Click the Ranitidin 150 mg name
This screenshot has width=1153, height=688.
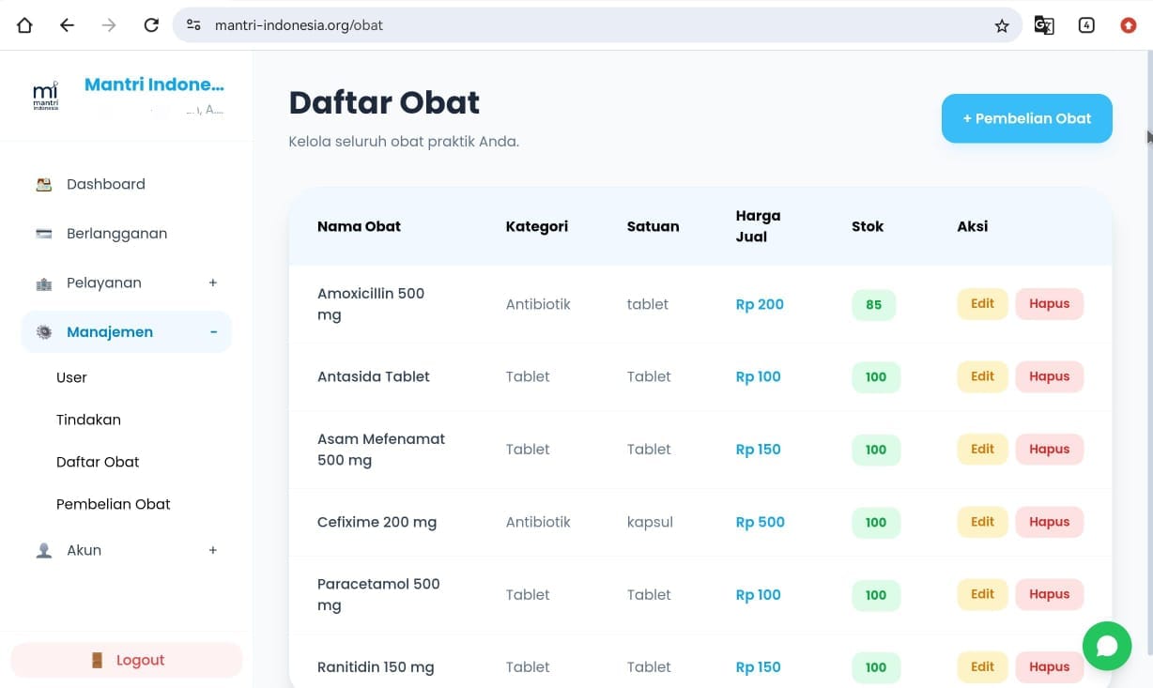pyautogui.click(x=376, y=667)
